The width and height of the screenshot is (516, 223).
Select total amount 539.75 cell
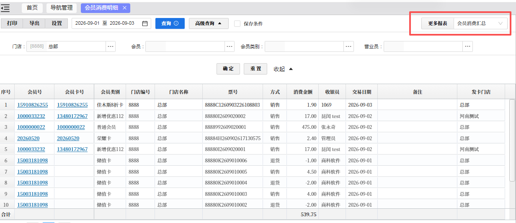coord(303,214)
